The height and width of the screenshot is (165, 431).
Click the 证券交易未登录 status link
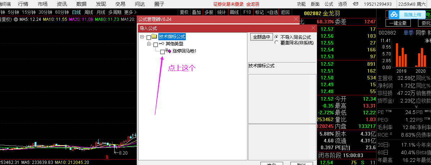pos(228,4)
